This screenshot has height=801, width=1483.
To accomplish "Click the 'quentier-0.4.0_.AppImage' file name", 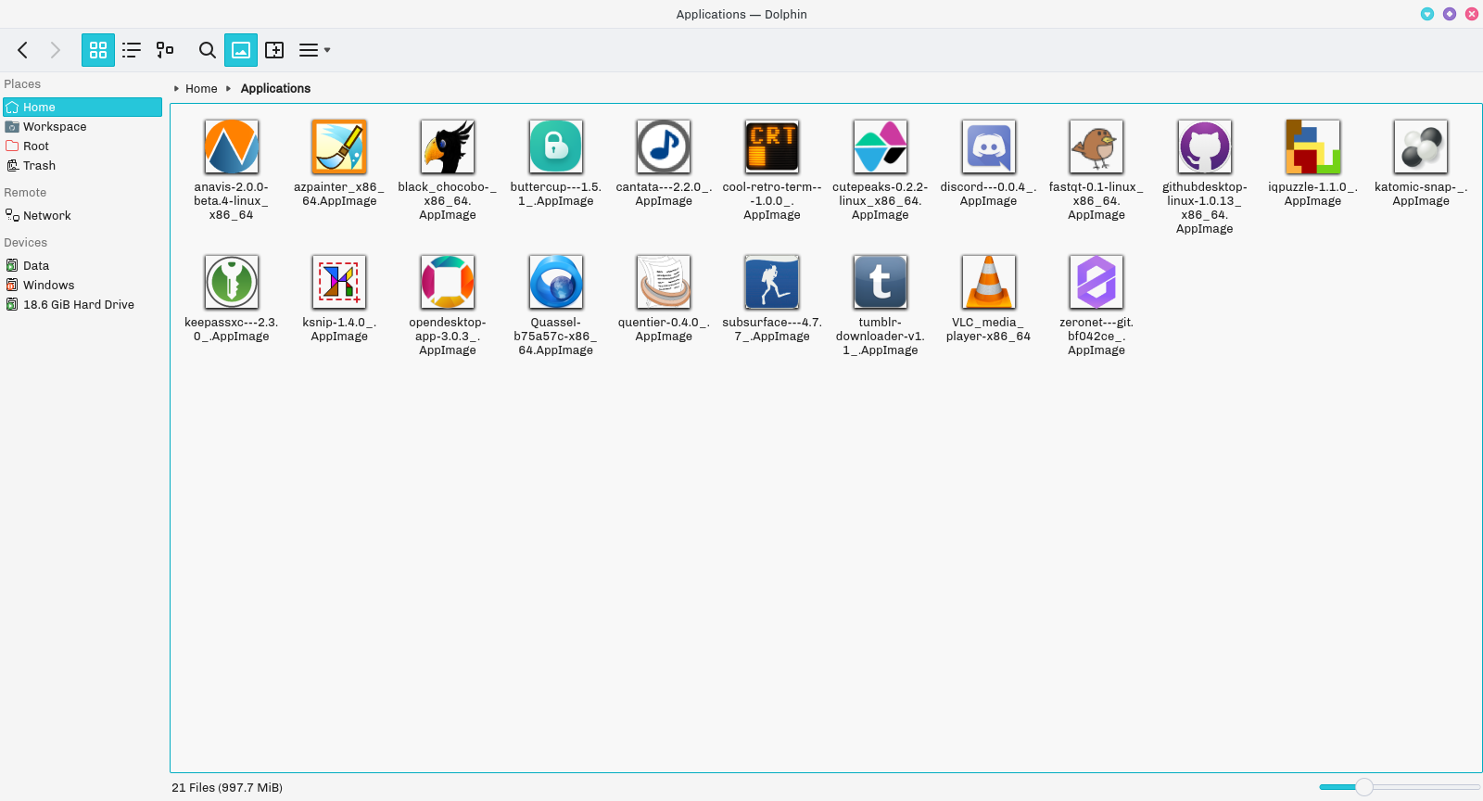I will point(664,329).
